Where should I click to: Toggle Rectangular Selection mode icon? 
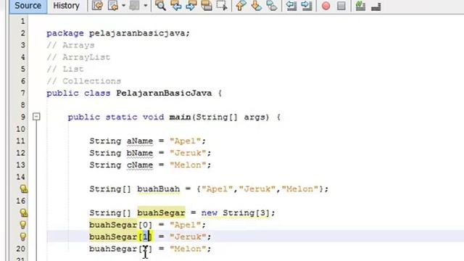[222, 6]
